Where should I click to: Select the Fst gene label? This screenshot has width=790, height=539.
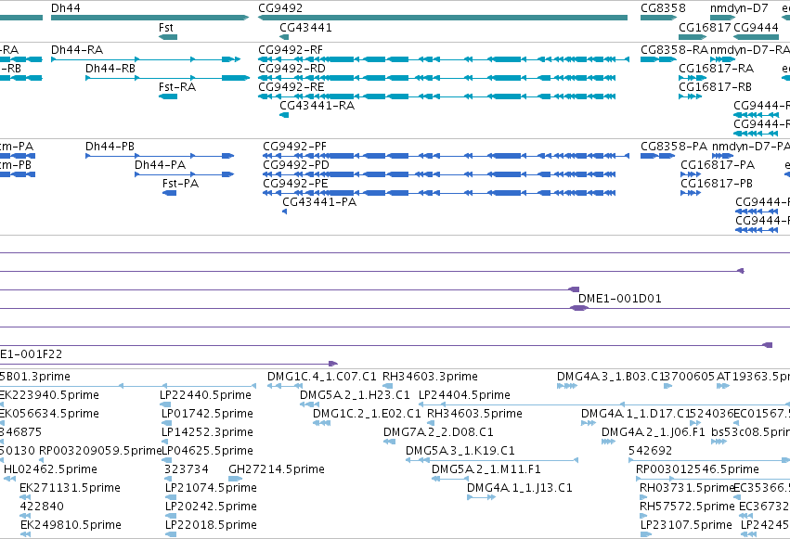pos(166,28)
